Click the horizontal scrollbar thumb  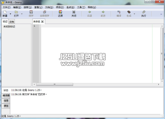tap(55, 84)
